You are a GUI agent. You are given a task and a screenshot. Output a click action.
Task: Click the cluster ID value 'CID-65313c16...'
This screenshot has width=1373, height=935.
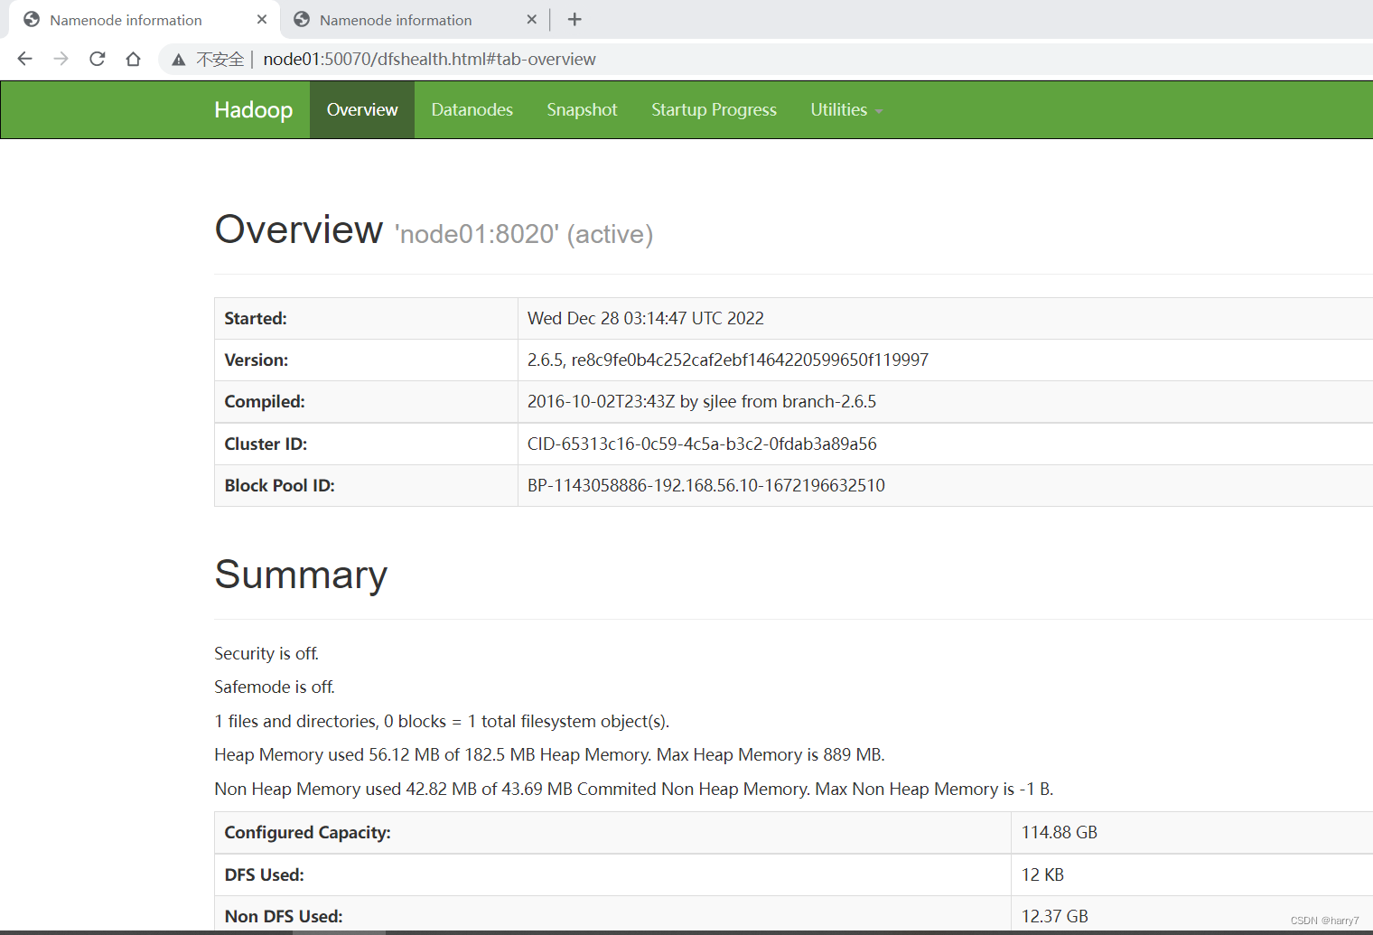click(x=702, y=444)
